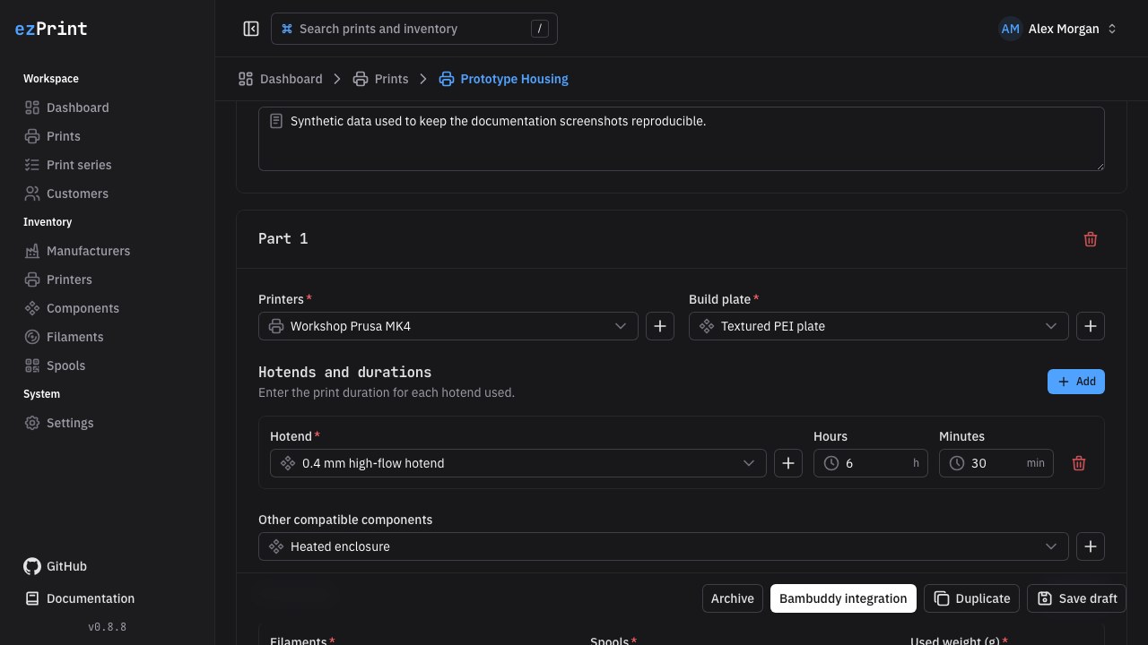The image size is (1148, 645).
Task: Go to Dashboard breadcrumb
Action: click(x=280, y=79)
